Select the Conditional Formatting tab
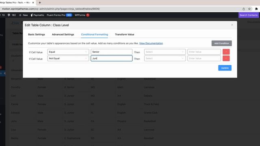 click(x=95, y=34)
